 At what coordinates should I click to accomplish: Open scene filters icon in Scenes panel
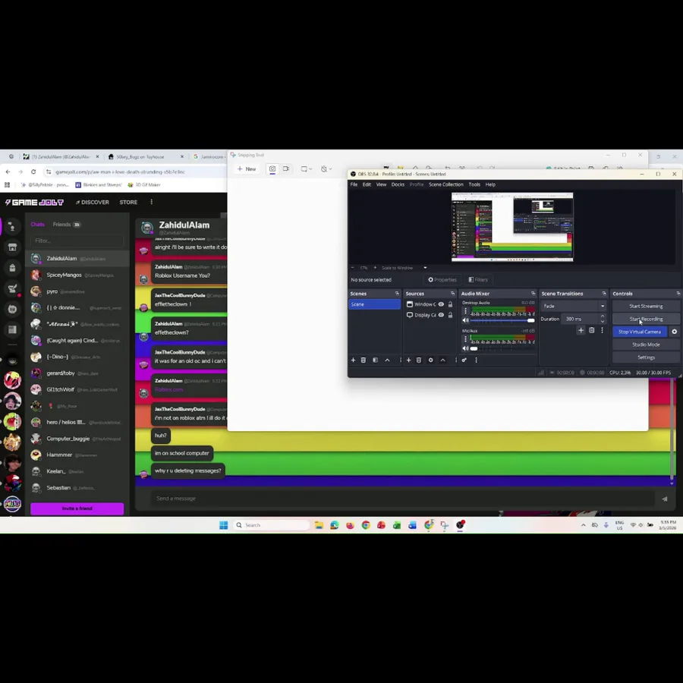375,360
